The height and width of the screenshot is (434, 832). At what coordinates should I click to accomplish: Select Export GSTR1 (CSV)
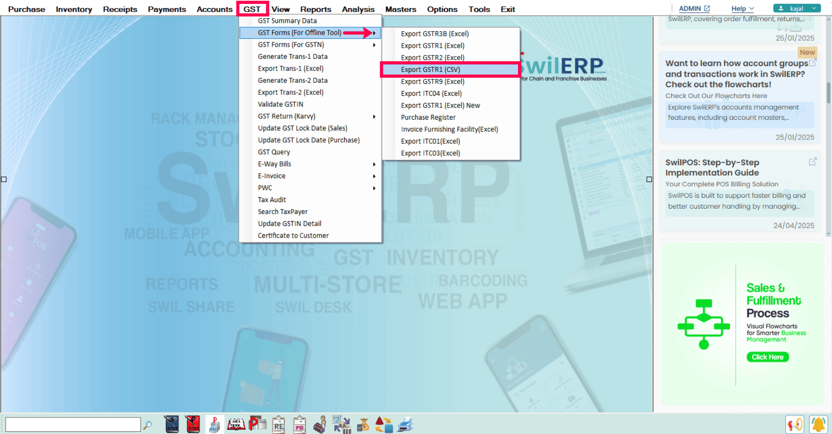[450, 69]
